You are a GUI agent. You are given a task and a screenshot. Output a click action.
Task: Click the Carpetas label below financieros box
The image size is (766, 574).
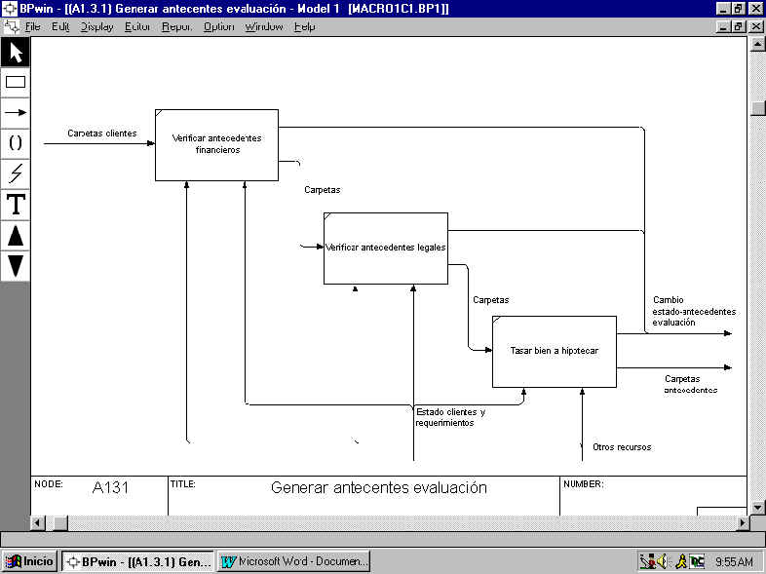323,189
